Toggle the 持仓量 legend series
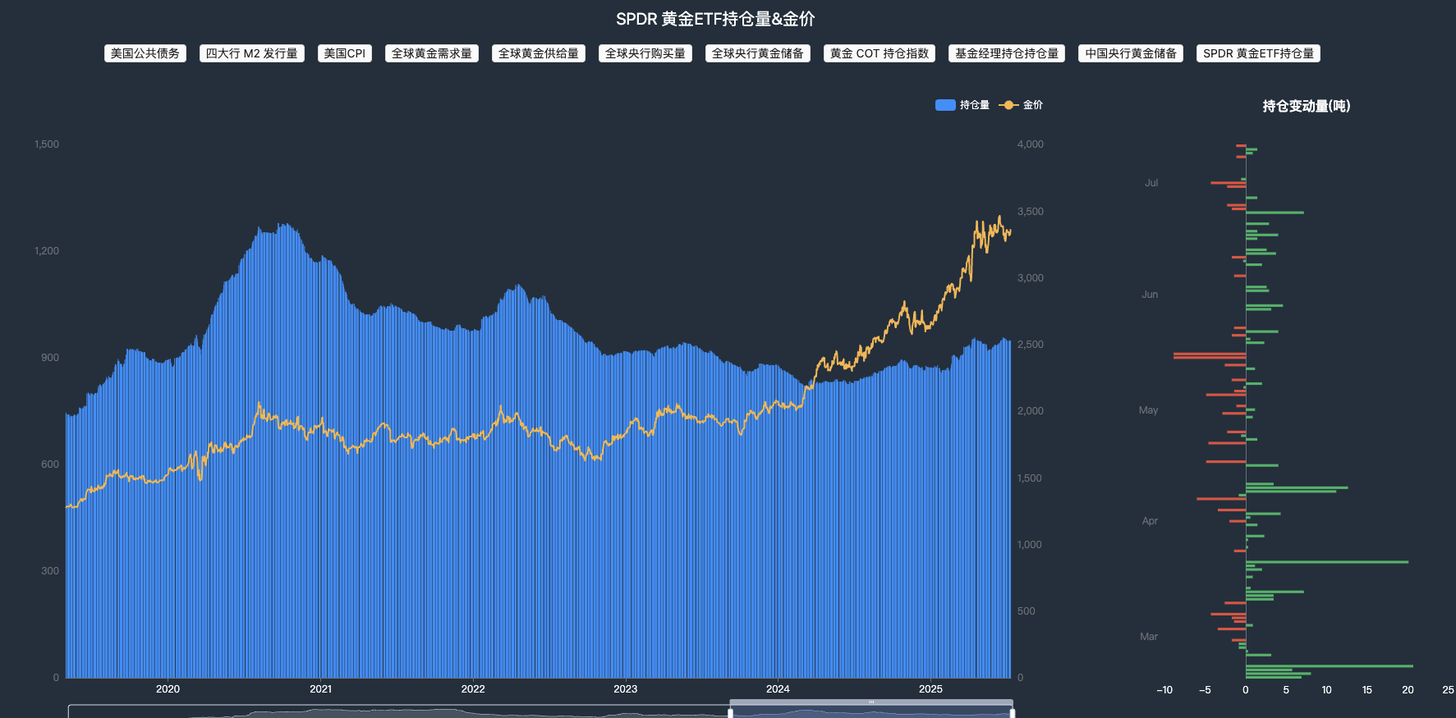The image size is (1456, 718). pyautogui.click(x=962, y=105)
